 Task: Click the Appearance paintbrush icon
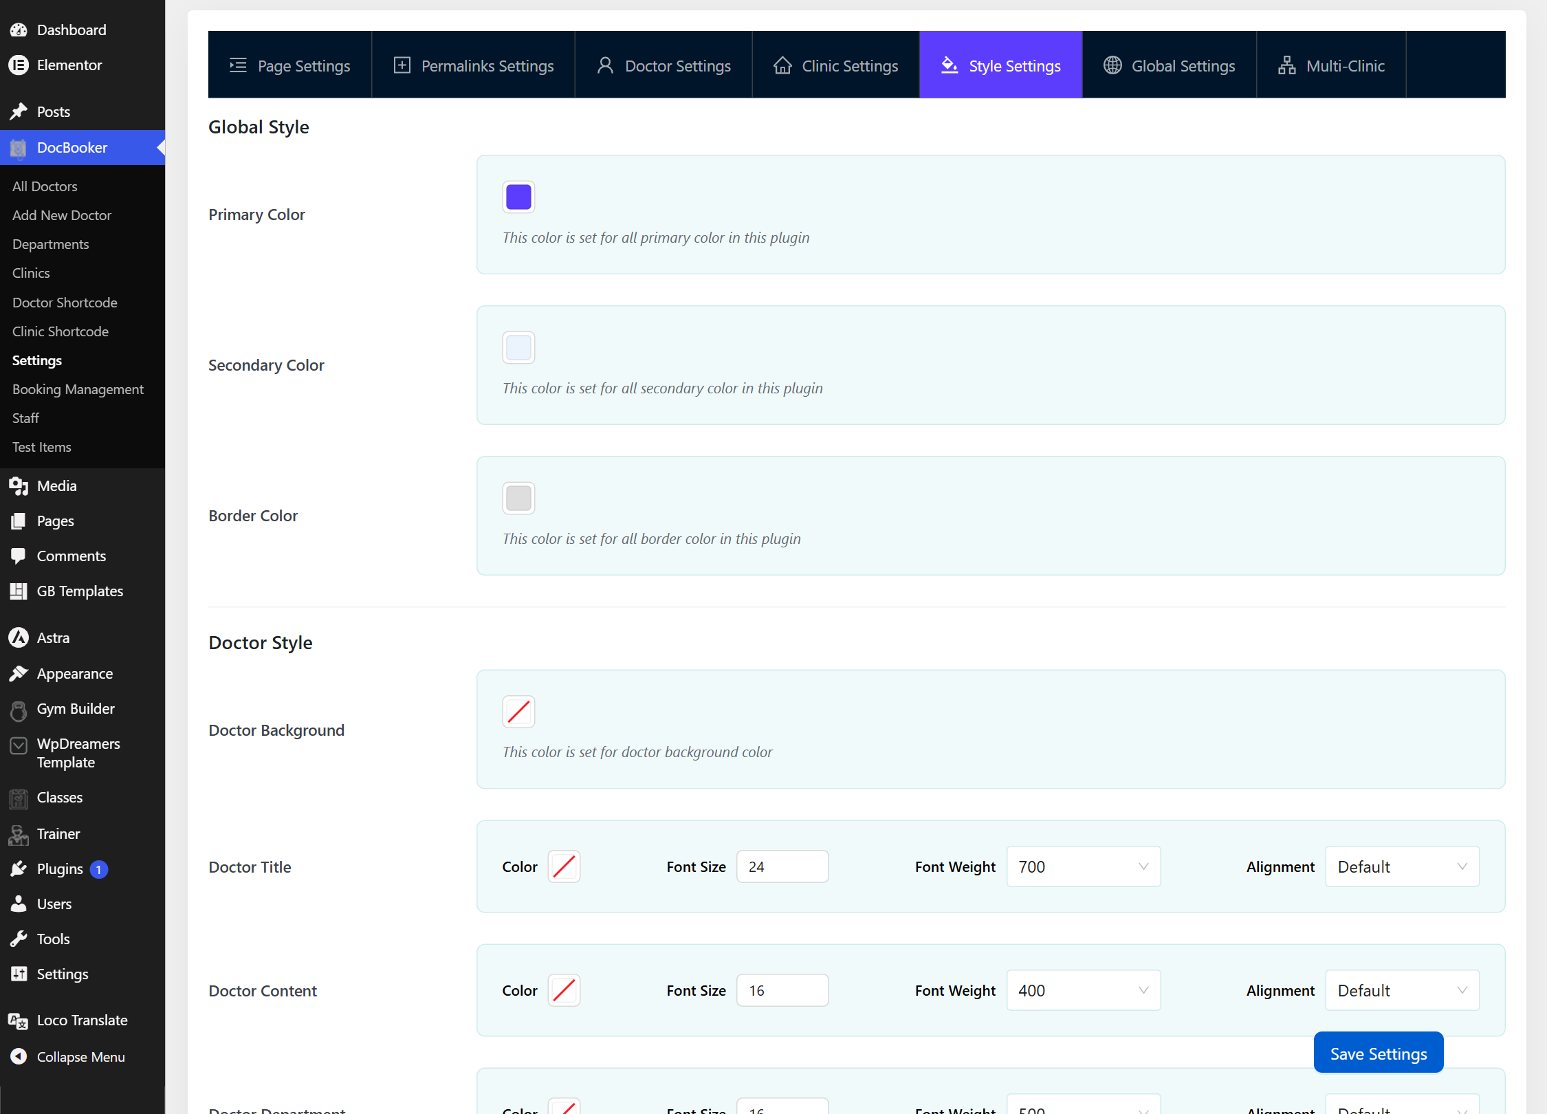[x=19, y=673]
